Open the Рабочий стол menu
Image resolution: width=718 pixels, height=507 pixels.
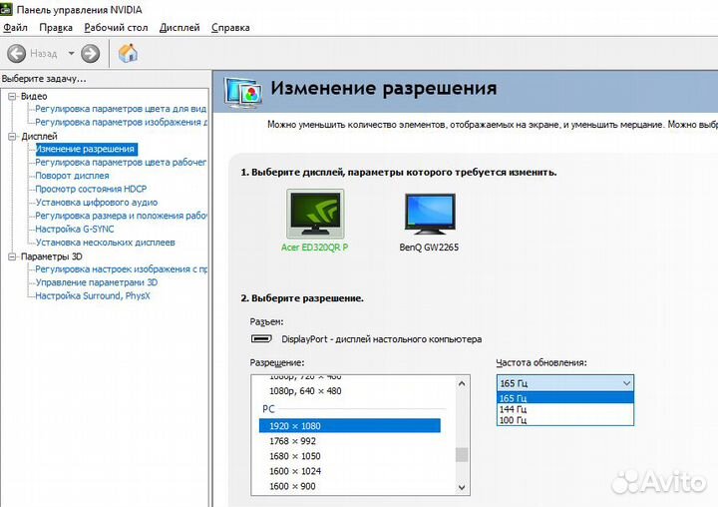tap(116, 28)
